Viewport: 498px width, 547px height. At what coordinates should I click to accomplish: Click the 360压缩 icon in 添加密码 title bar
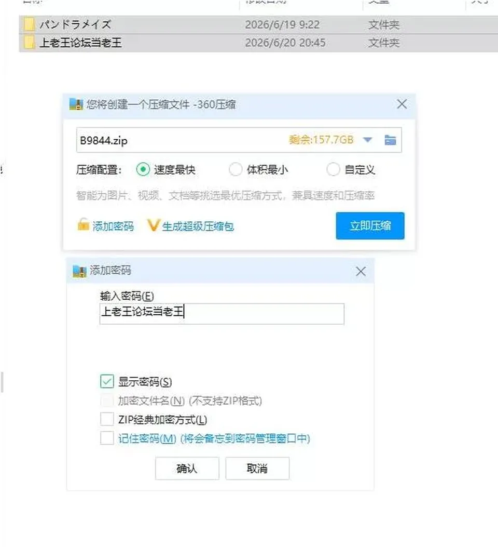click(x=79, y=271)
